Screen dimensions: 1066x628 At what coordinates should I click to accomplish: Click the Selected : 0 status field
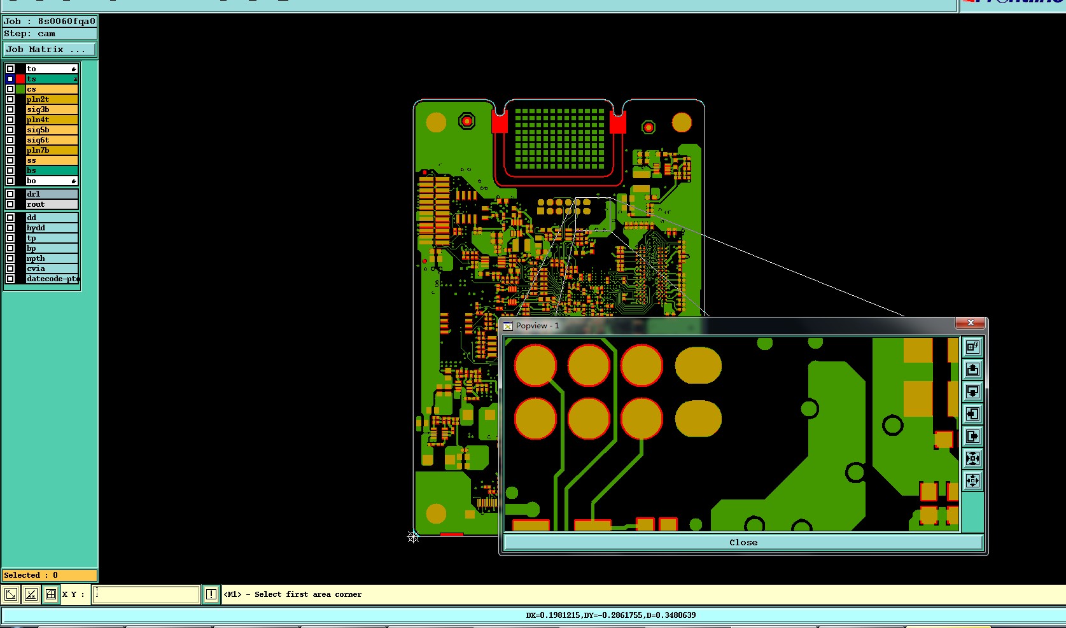tap(50, 575)
